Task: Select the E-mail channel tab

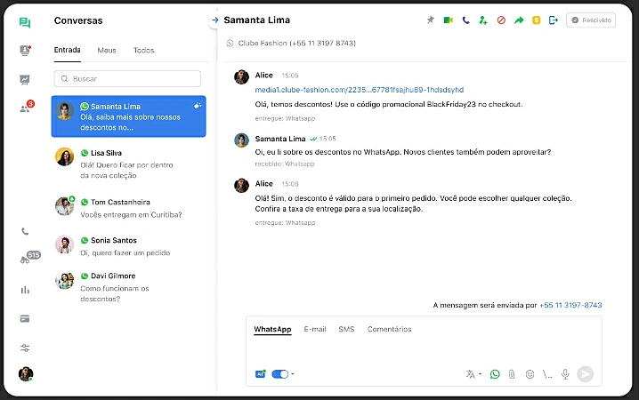Action: [315, 329]
